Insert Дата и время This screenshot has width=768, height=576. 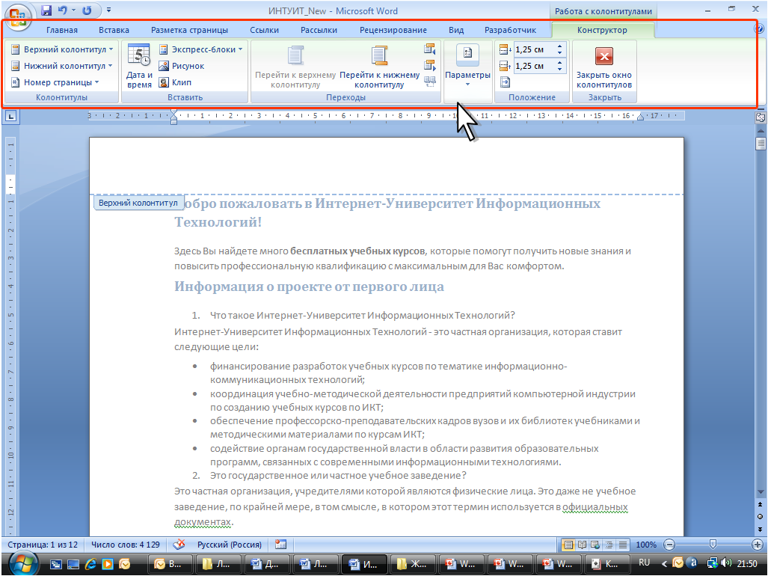139,66
